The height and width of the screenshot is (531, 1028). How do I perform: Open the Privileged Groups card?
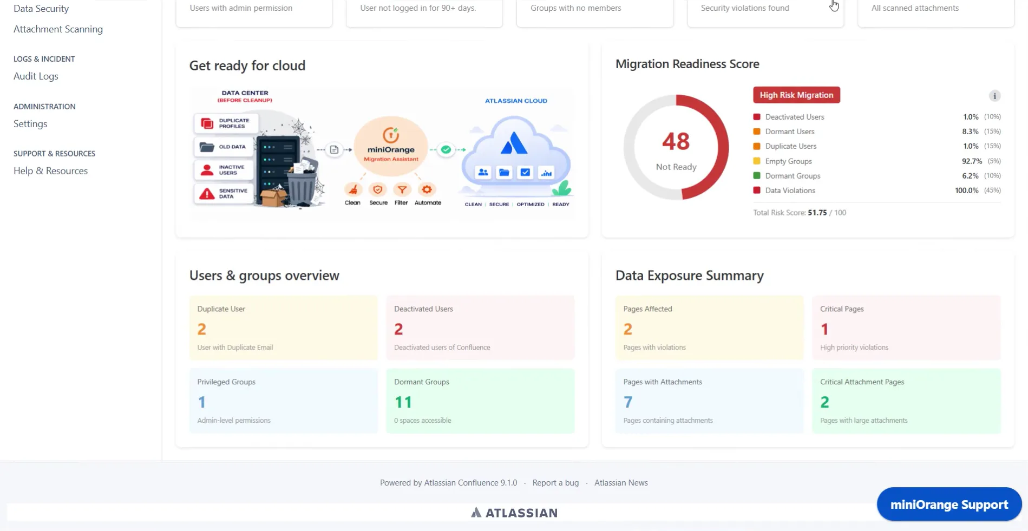pos(284,401)
